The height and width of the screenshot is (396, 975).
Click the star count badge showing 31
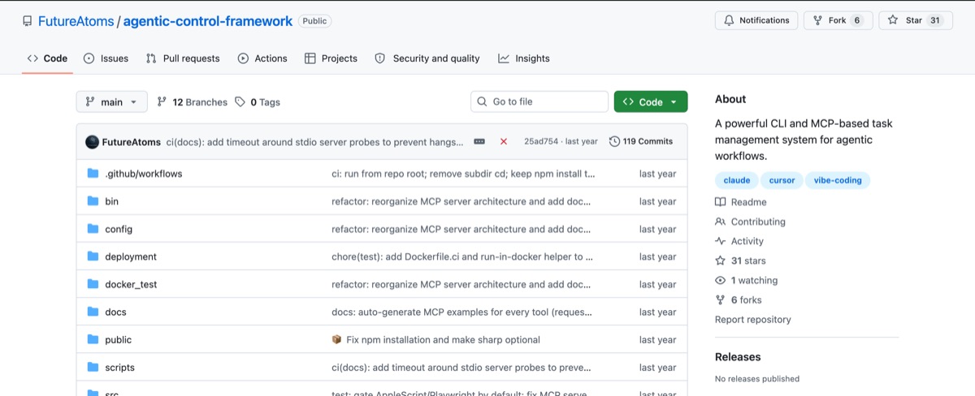934,20
